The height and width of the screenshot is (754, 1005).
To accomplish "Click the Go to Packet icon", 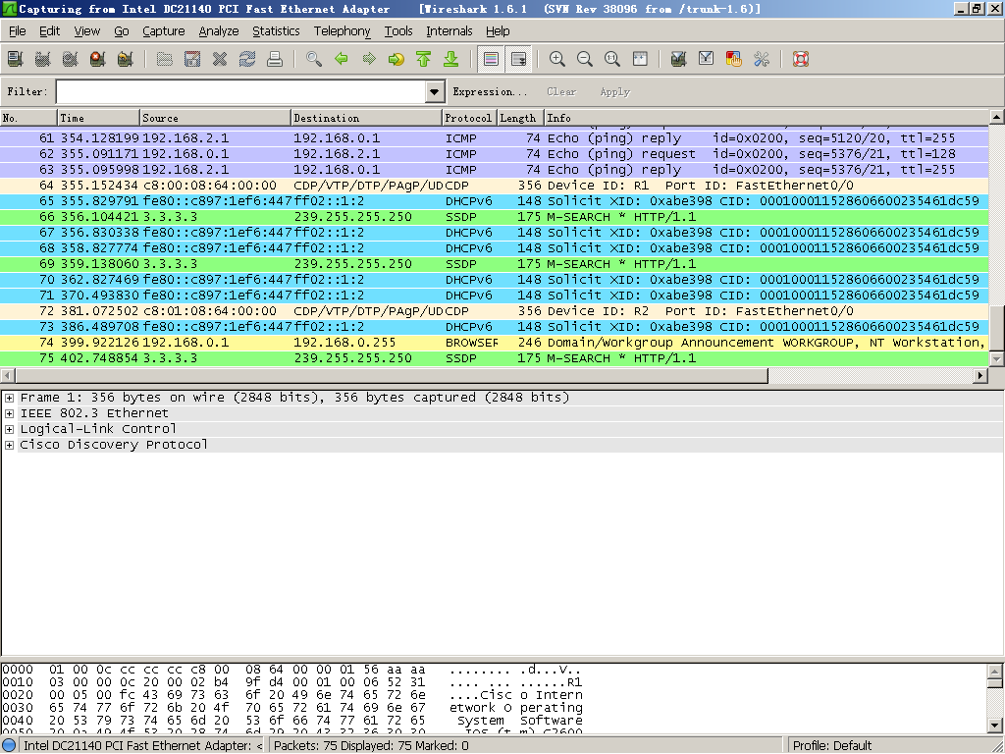I will coord(397,59).
